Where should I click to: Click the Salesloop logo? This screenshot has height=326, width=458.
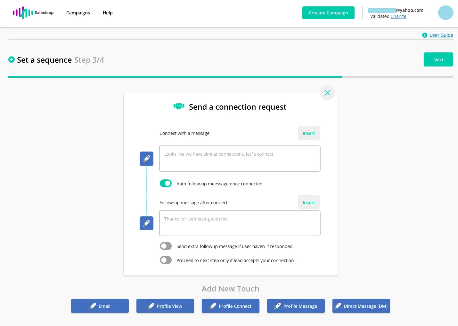(x=33, y=13)
